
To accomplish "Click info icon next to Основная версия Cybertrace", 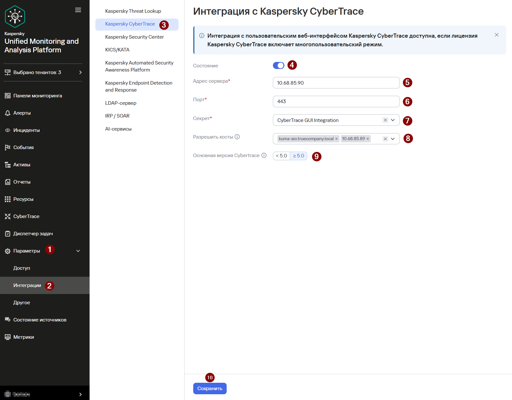I will (264, 155).
